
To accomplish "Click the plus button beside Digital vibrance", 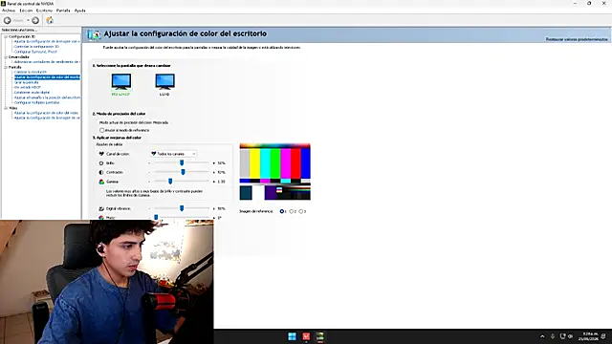I will (x=214, y=208).
